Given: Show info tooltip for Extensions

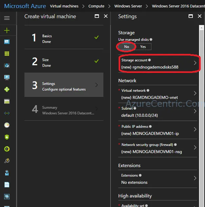Looking at the screenshot, I should (x=140, y=175).
